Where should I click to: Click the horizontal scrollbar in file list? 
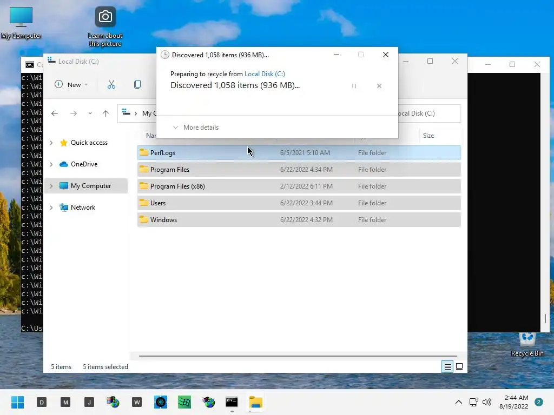[x=298, y=356]
